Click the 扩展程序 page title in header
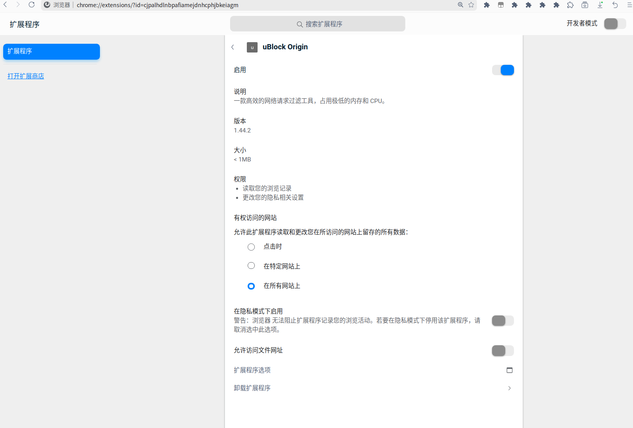Viewport: 633px width, 428px height. coord(25,24)
